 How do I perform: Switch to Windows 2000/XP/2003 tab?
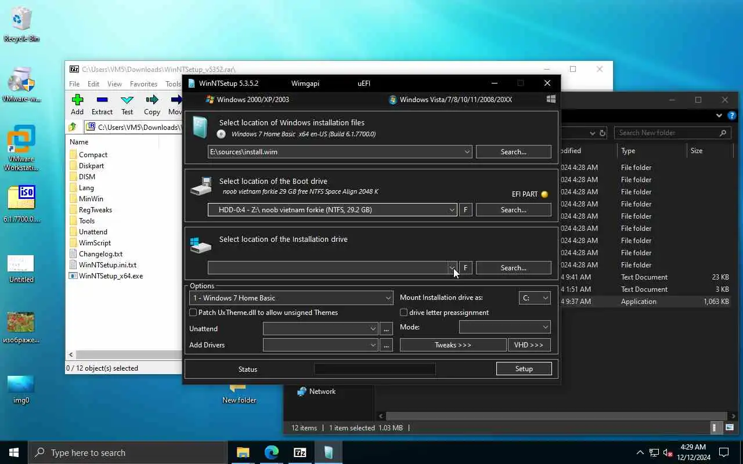point(247,99)
